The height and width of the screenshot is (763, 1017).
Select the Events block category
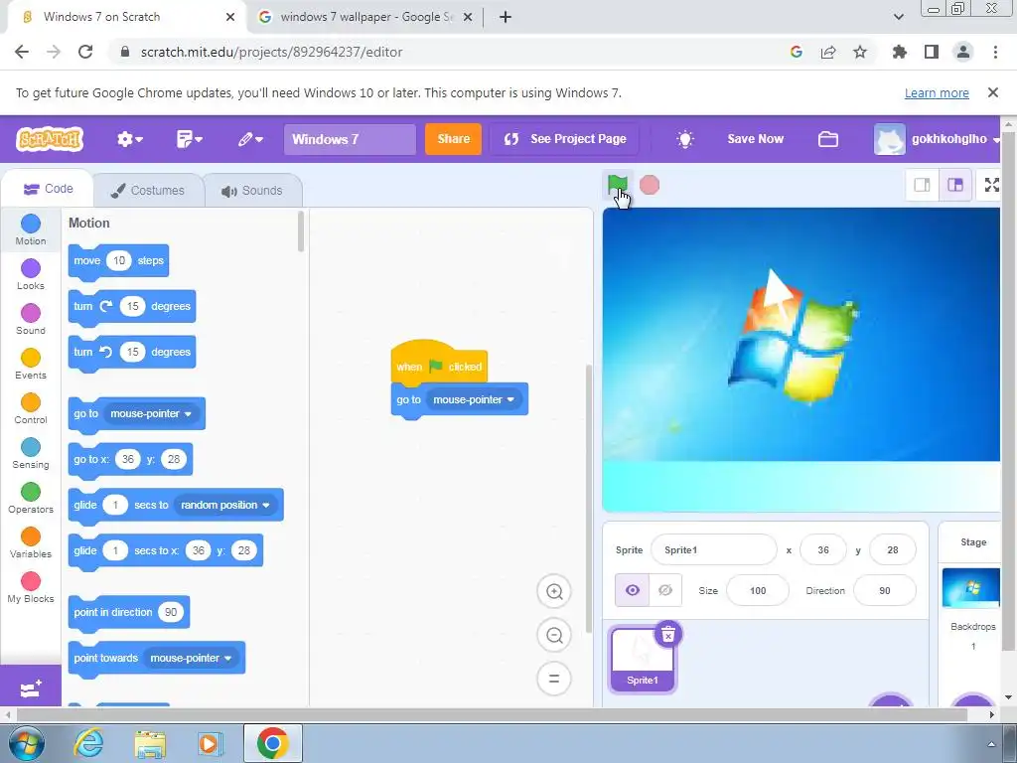click(x=31, y=364)
